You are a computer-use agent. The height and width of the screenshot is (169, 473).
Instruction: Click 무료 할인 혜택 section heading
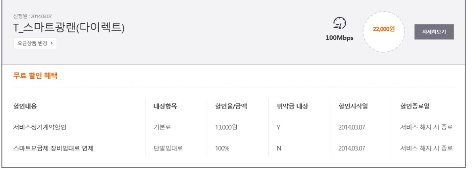pyautogui.click(x=36, y=76)
